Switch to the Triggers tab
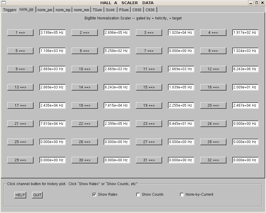Viewport: 266px width, 213px height. coord(10,10)
